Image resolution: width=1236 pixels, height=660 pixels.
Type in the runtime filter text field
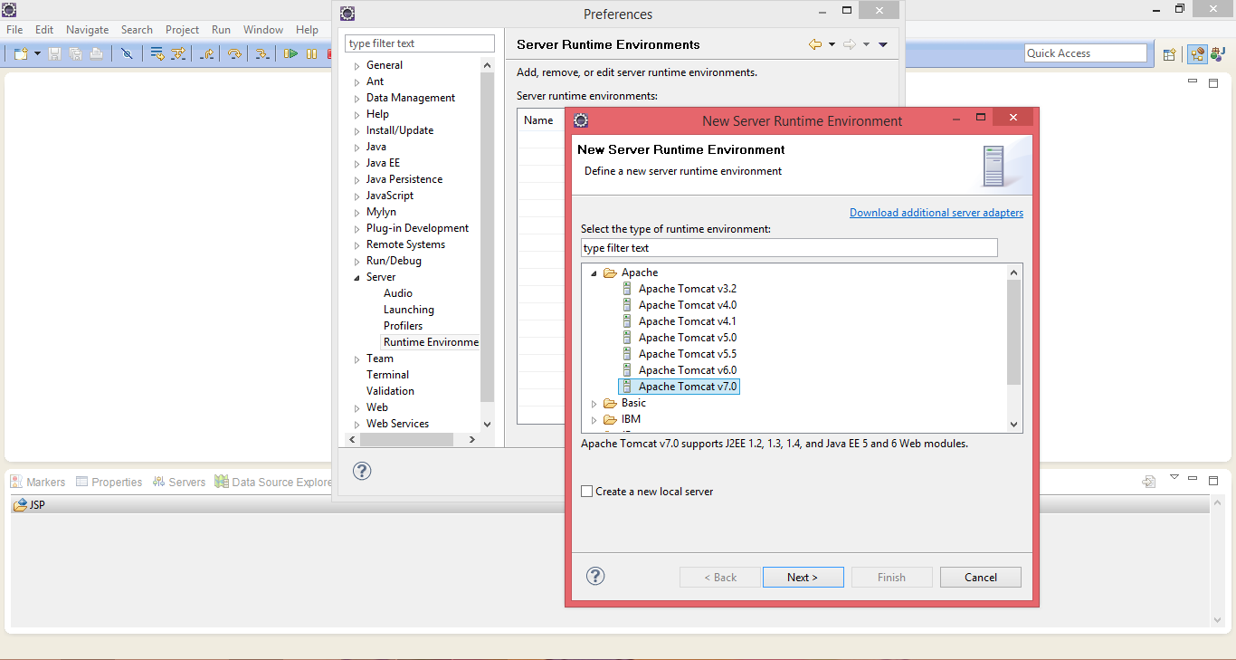788,247
